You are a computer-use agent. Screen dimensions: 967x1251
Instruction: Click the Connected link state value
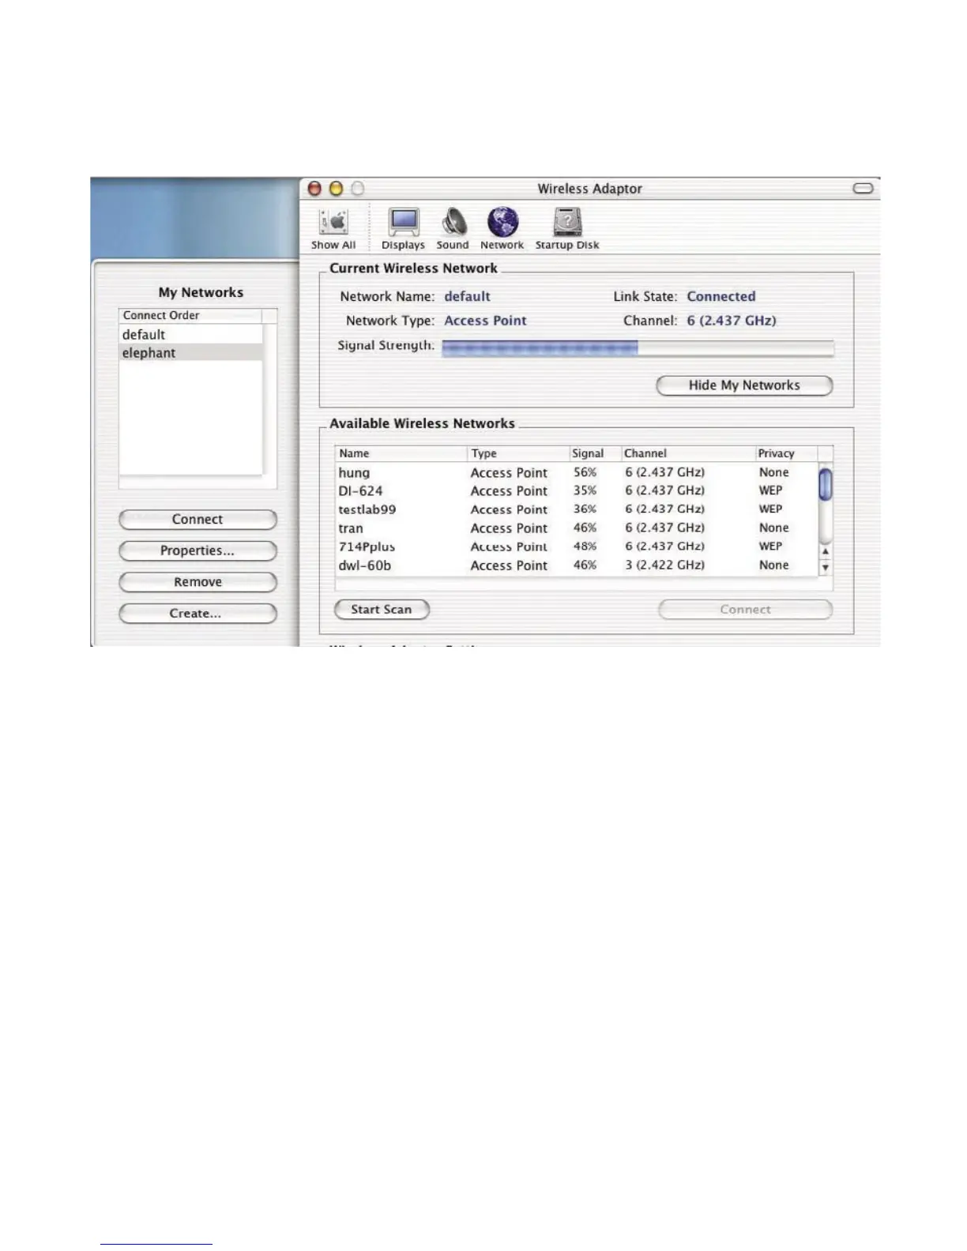tap(721, 297)
